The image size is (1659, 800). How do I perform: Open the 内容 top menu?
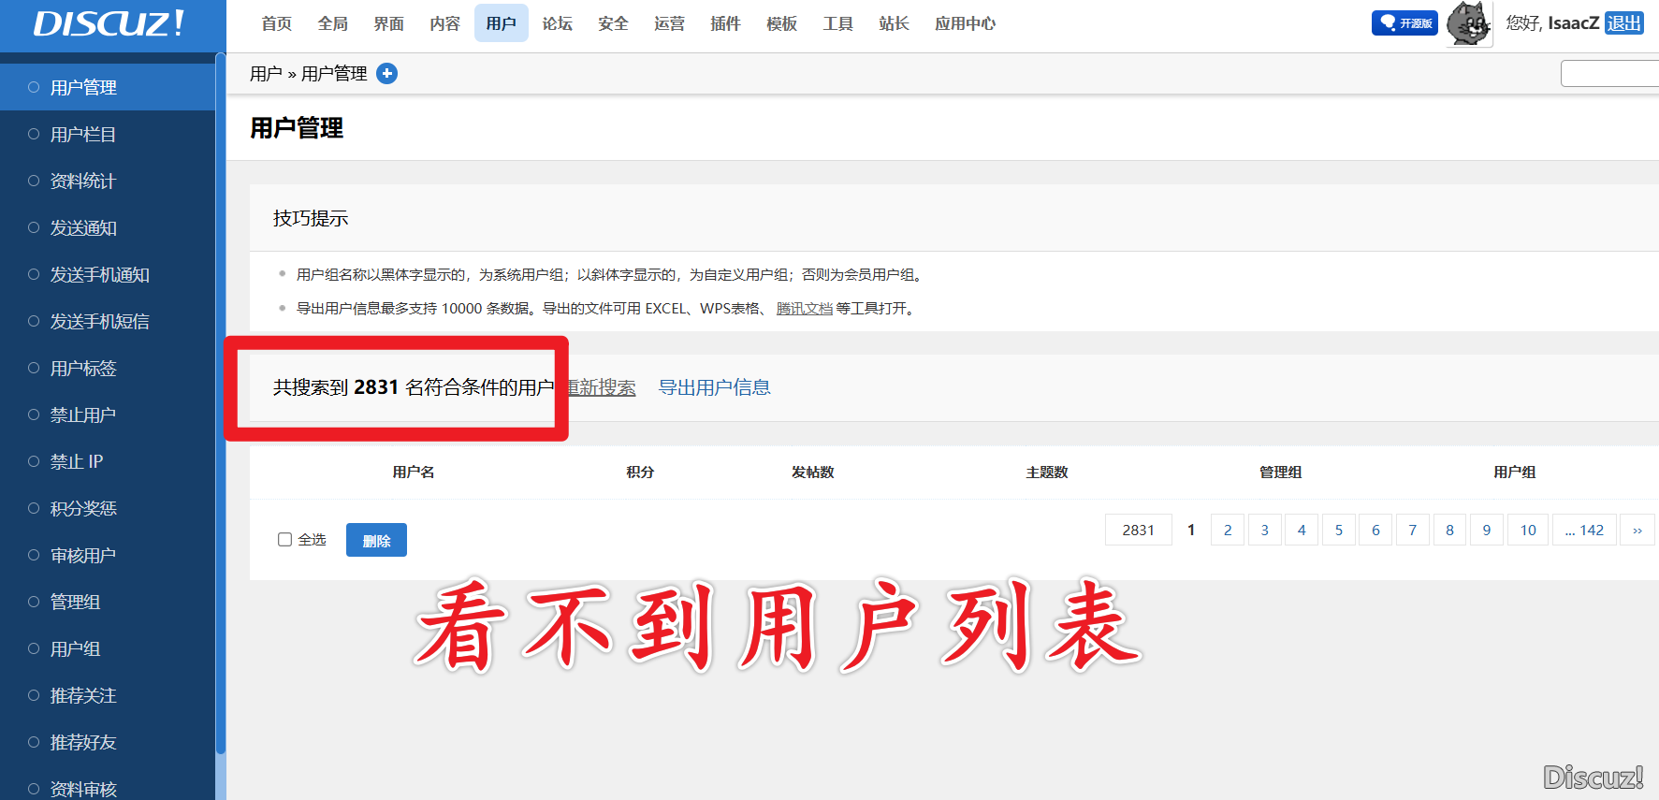click(x=444, y=23)
